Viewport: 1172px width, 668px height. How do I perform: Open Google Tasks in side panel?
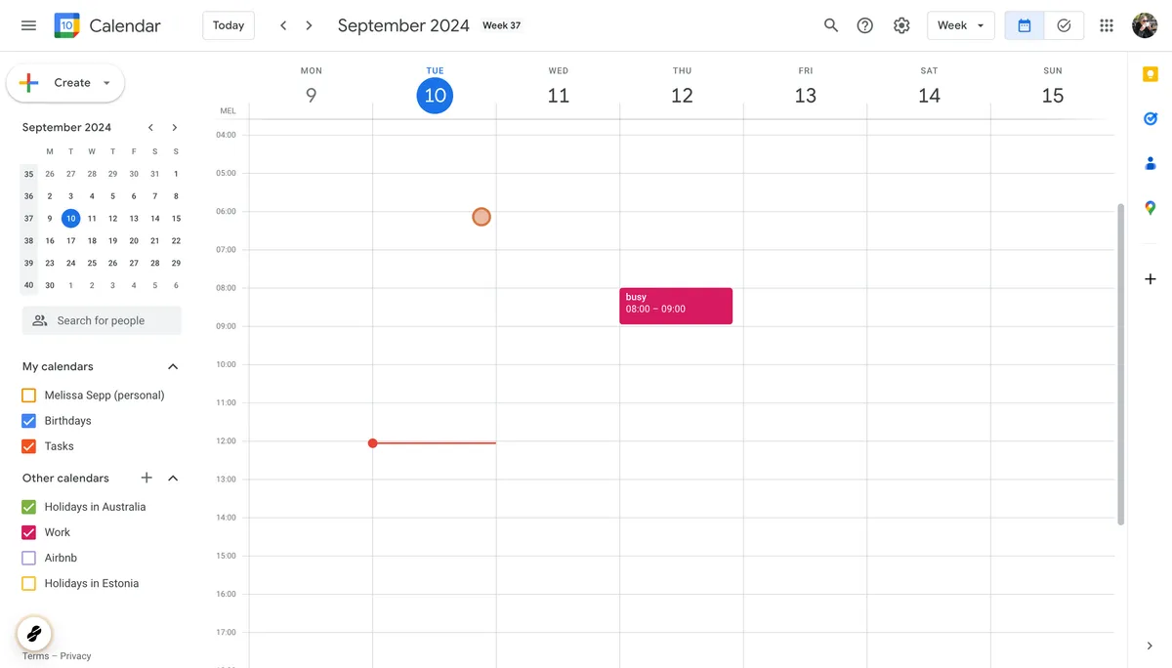tap(1151, 118)
